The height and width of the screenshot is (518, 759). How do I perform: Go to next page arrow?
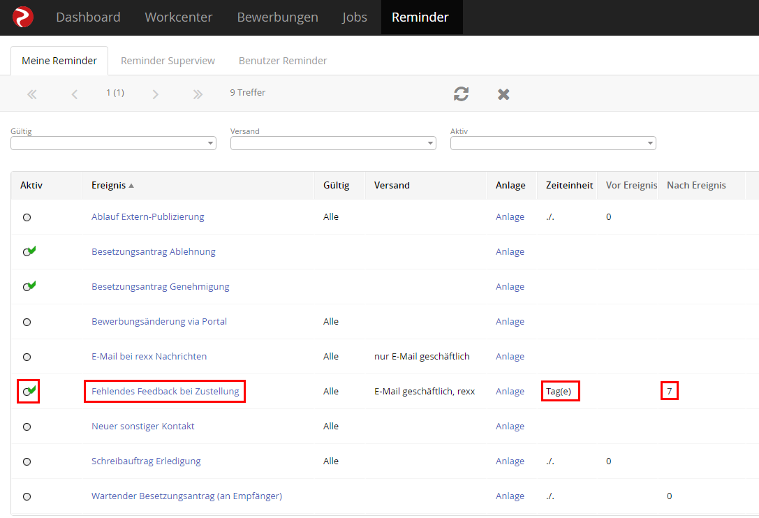tap(156, 94)
